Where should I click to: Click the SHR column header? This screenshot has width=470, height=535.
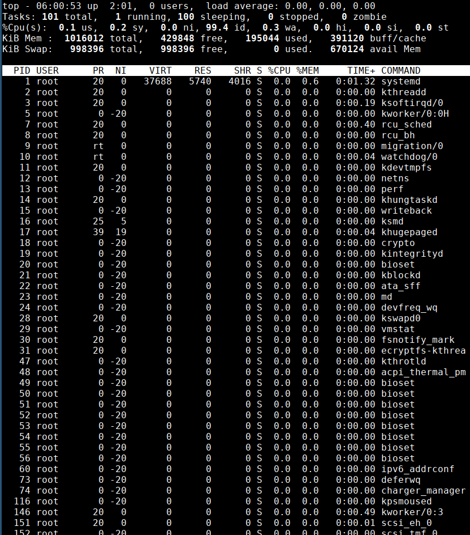tap(243, 71)
